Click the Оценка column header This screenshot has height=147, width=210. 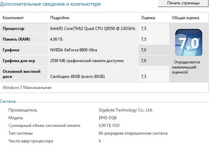click(x=148, y=18)
